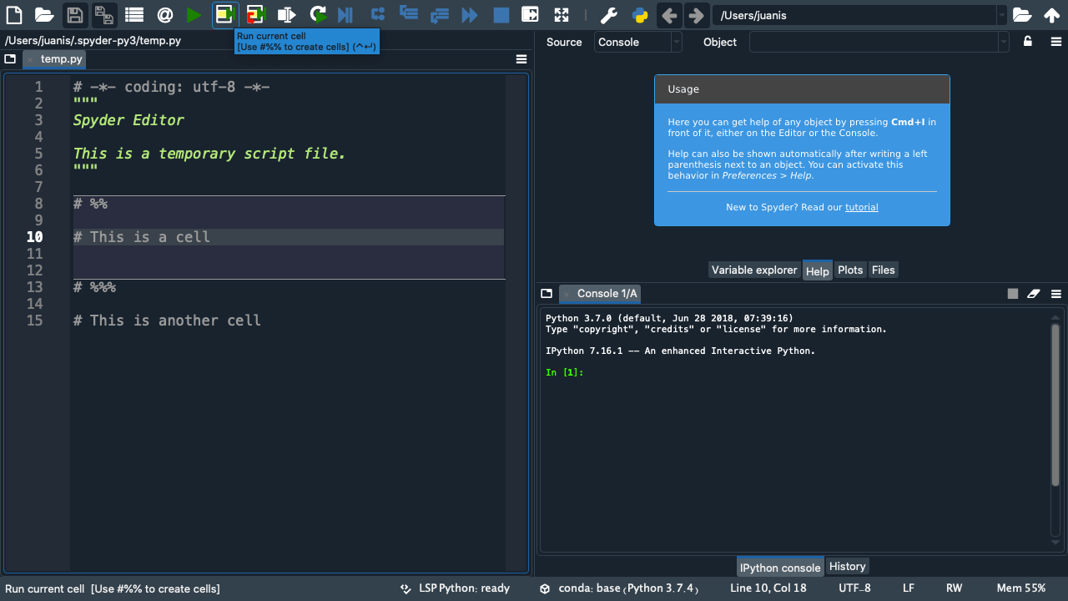Switch to the Variable explorer tab
The height and width of the screenshot is (601, 1068).
(x=754, y=270)
